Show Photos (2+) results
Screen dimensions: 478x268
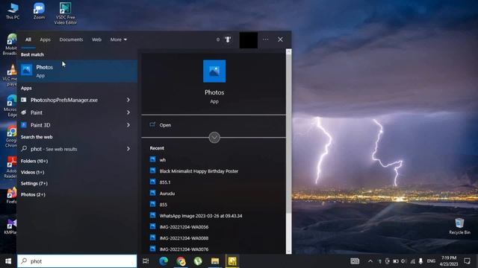33,195
